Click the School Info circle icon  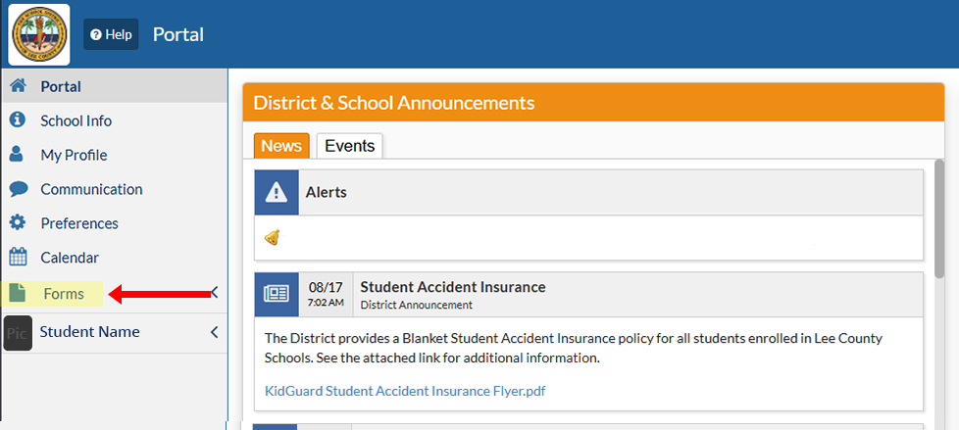click(17, 120)
